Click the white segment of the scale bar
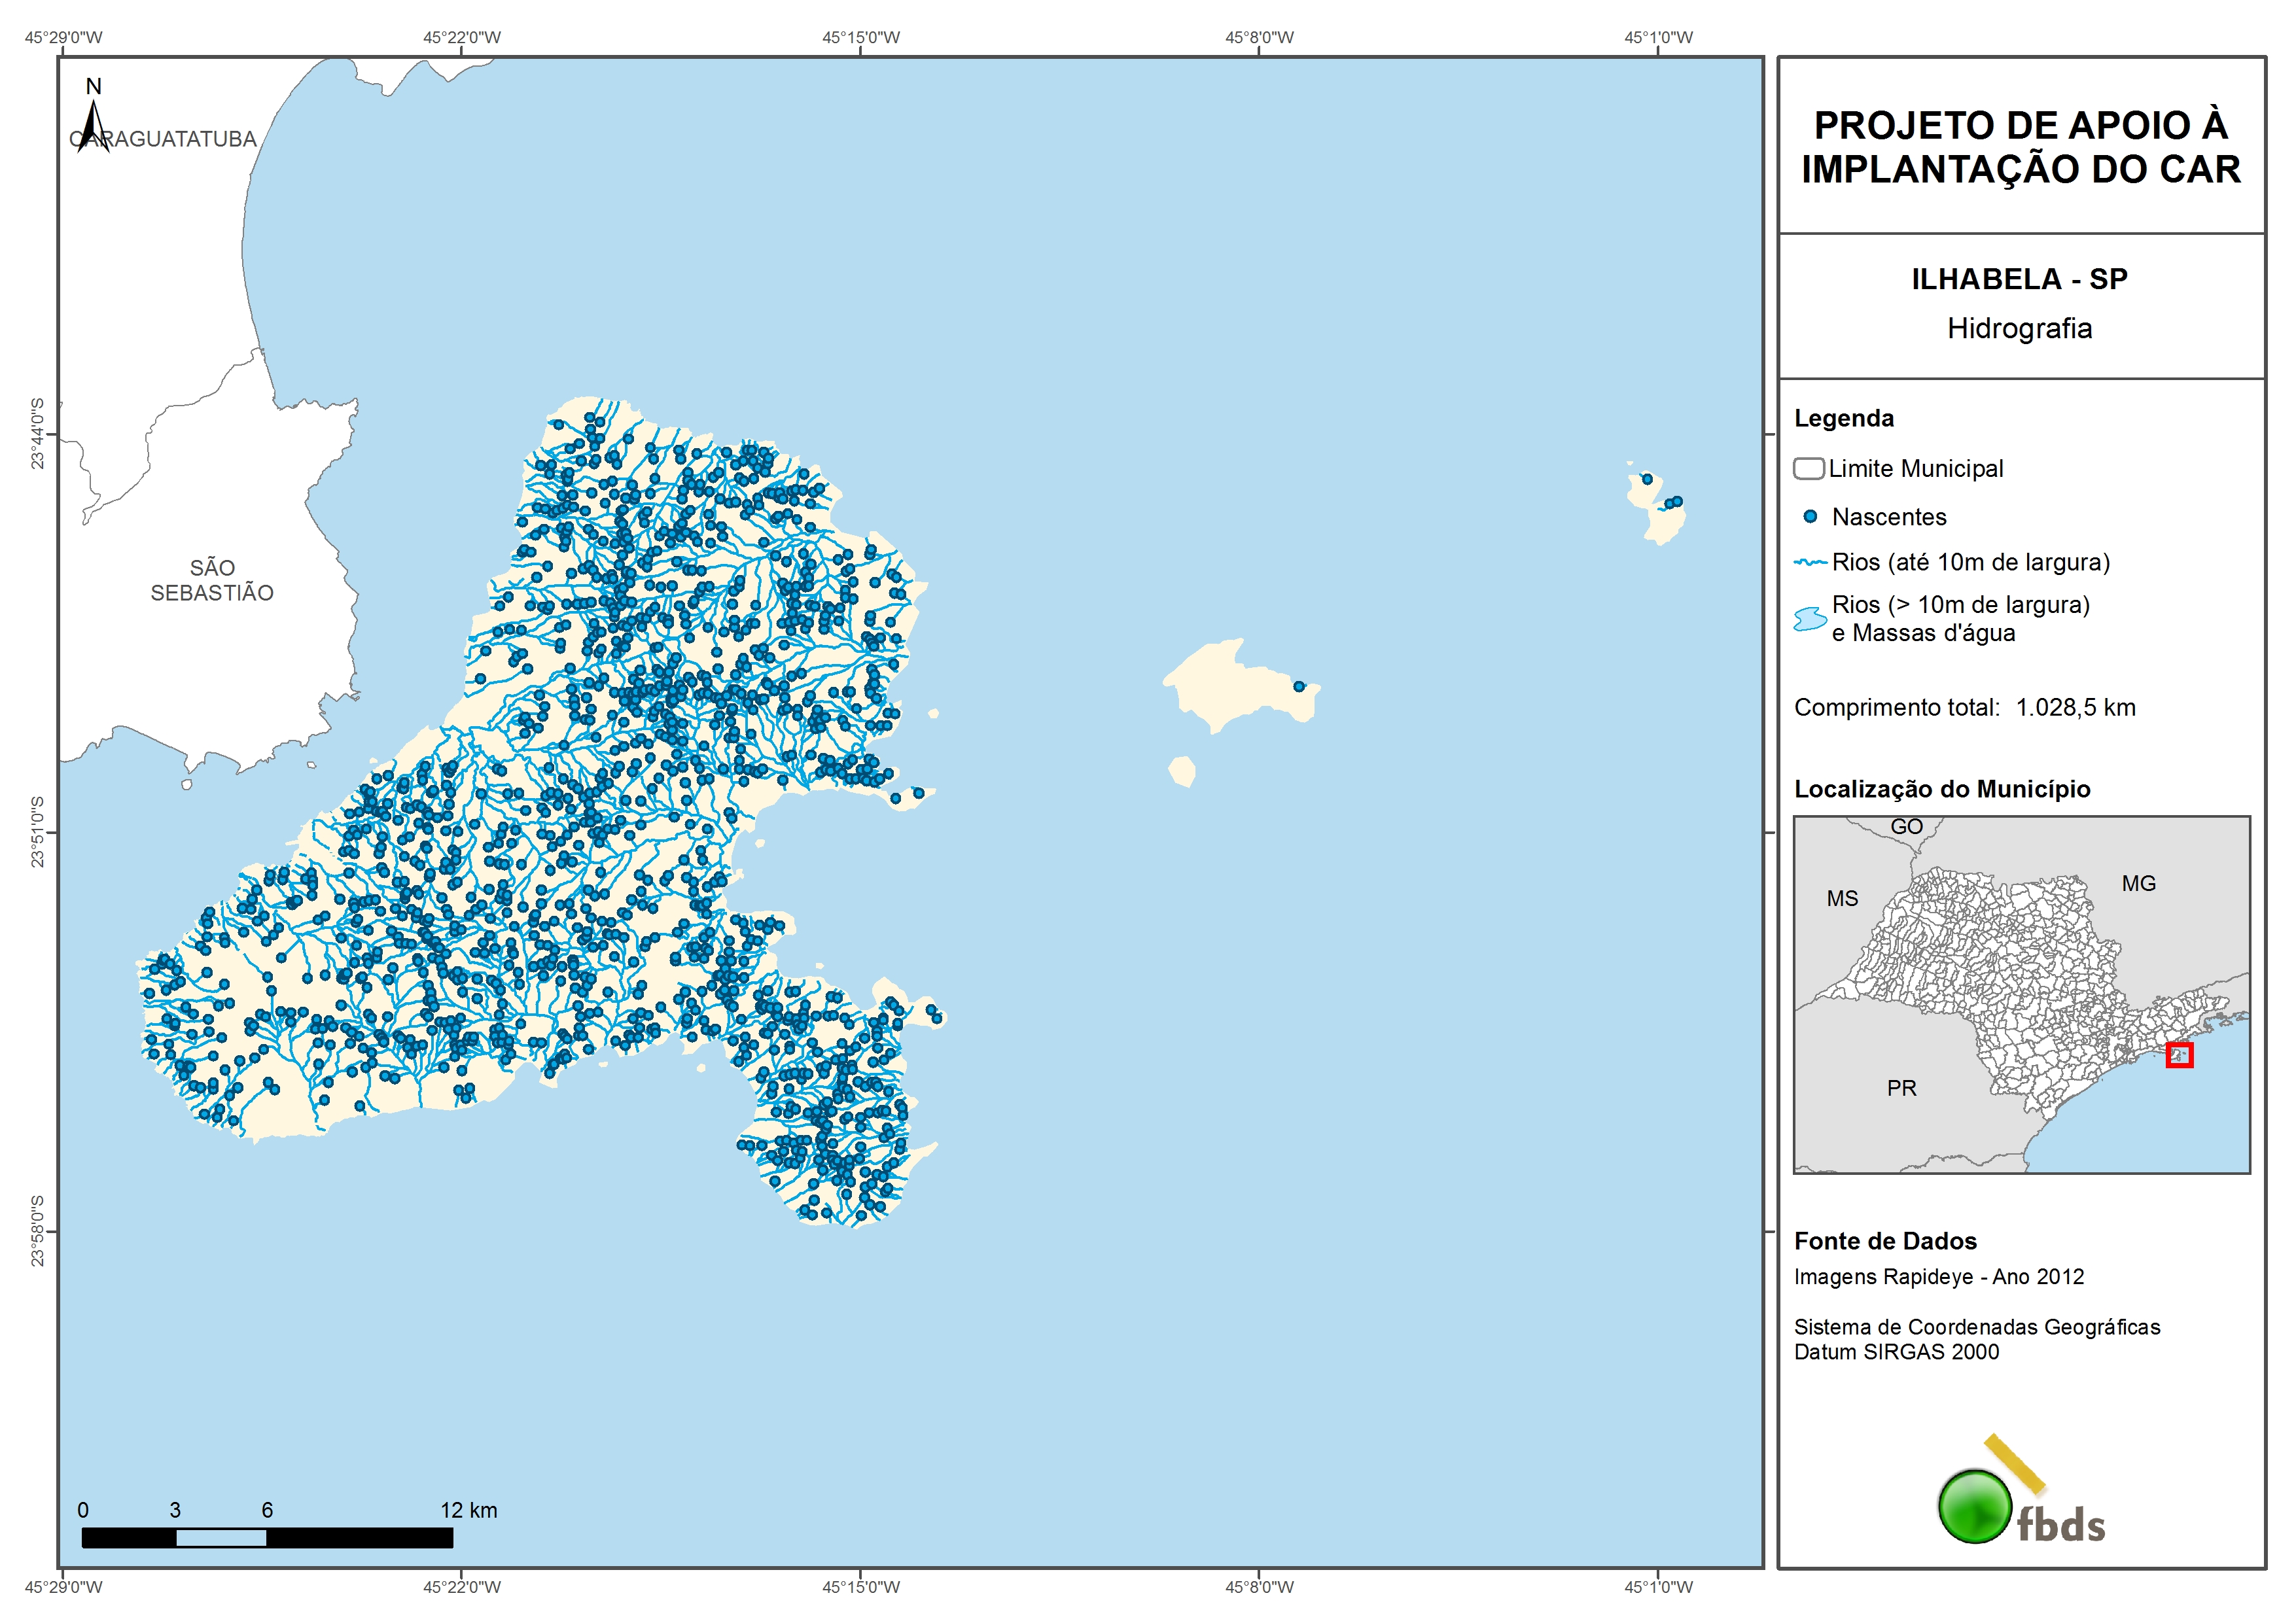 coord(221,1538)
